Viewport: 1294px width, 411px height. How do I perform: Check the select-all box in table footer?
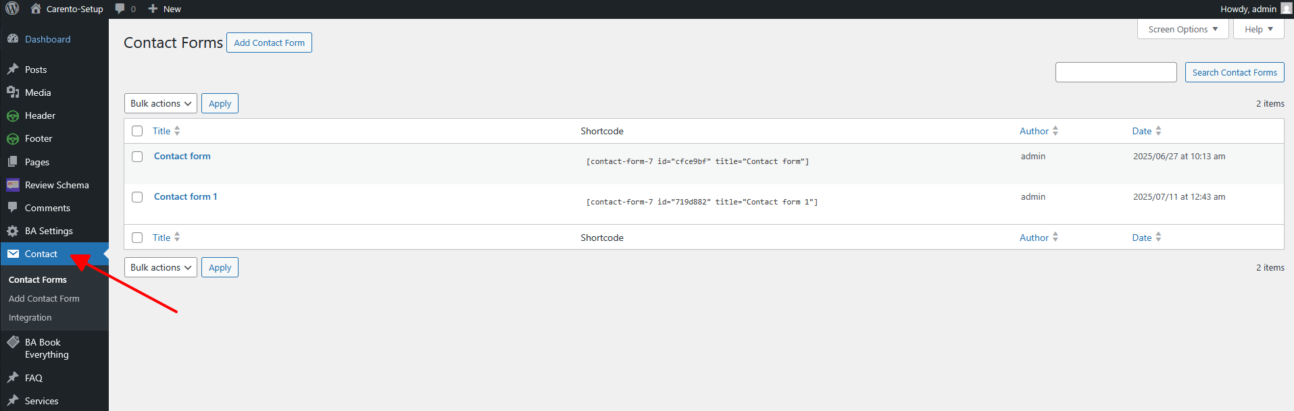[137, 238]
